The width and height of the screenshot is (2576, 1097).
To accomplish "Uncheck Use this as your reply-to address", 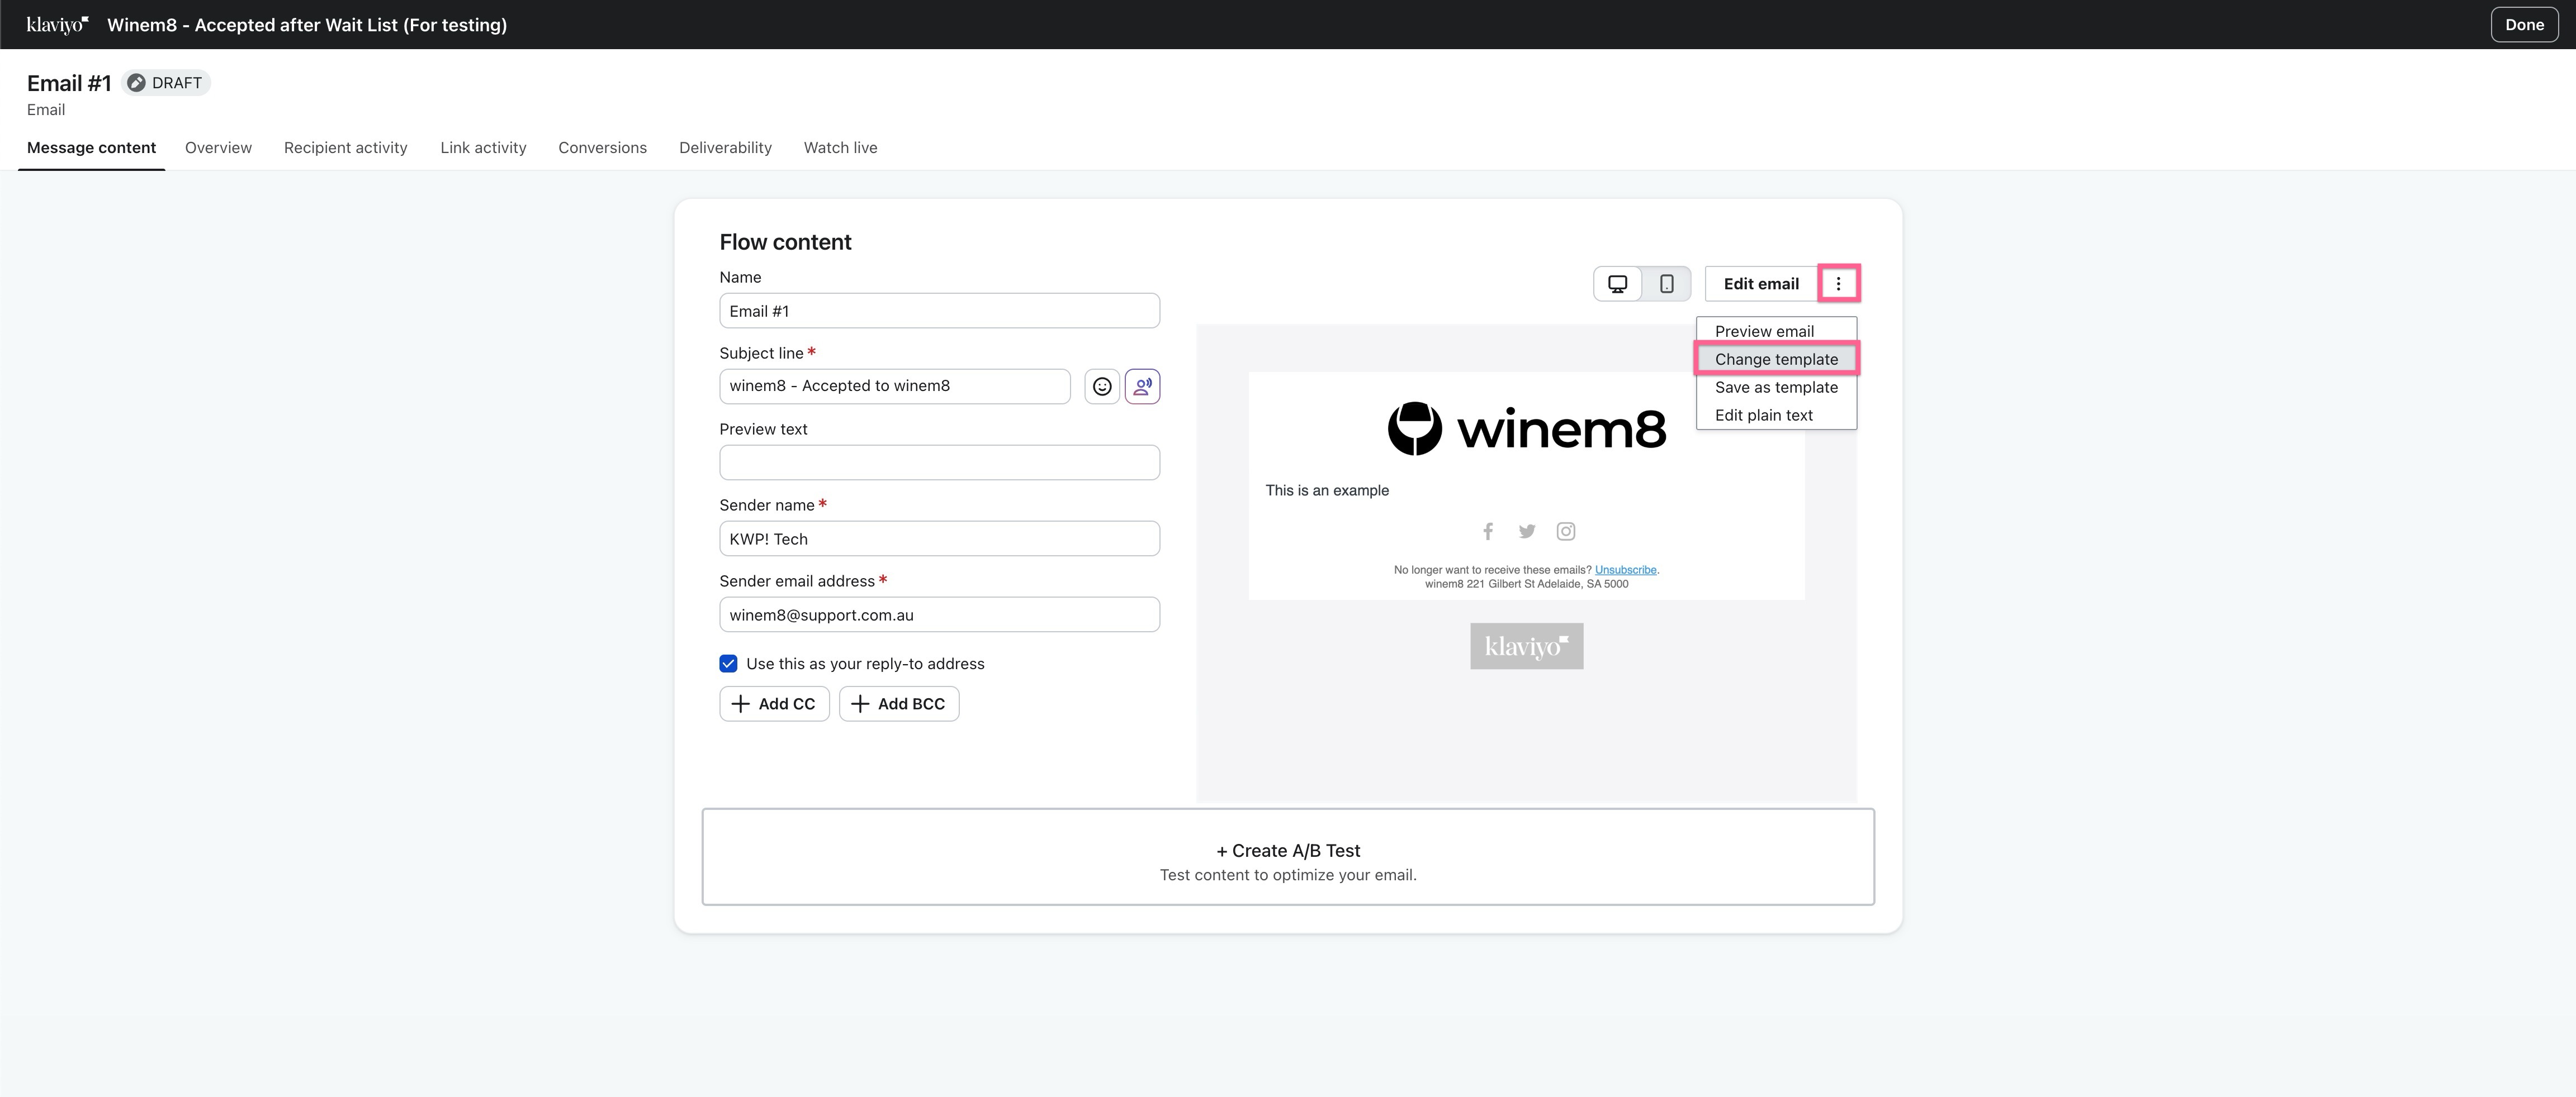I will click(x=728, y=664).
